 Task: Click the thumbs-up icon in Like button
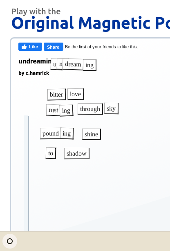pos(24,47)
